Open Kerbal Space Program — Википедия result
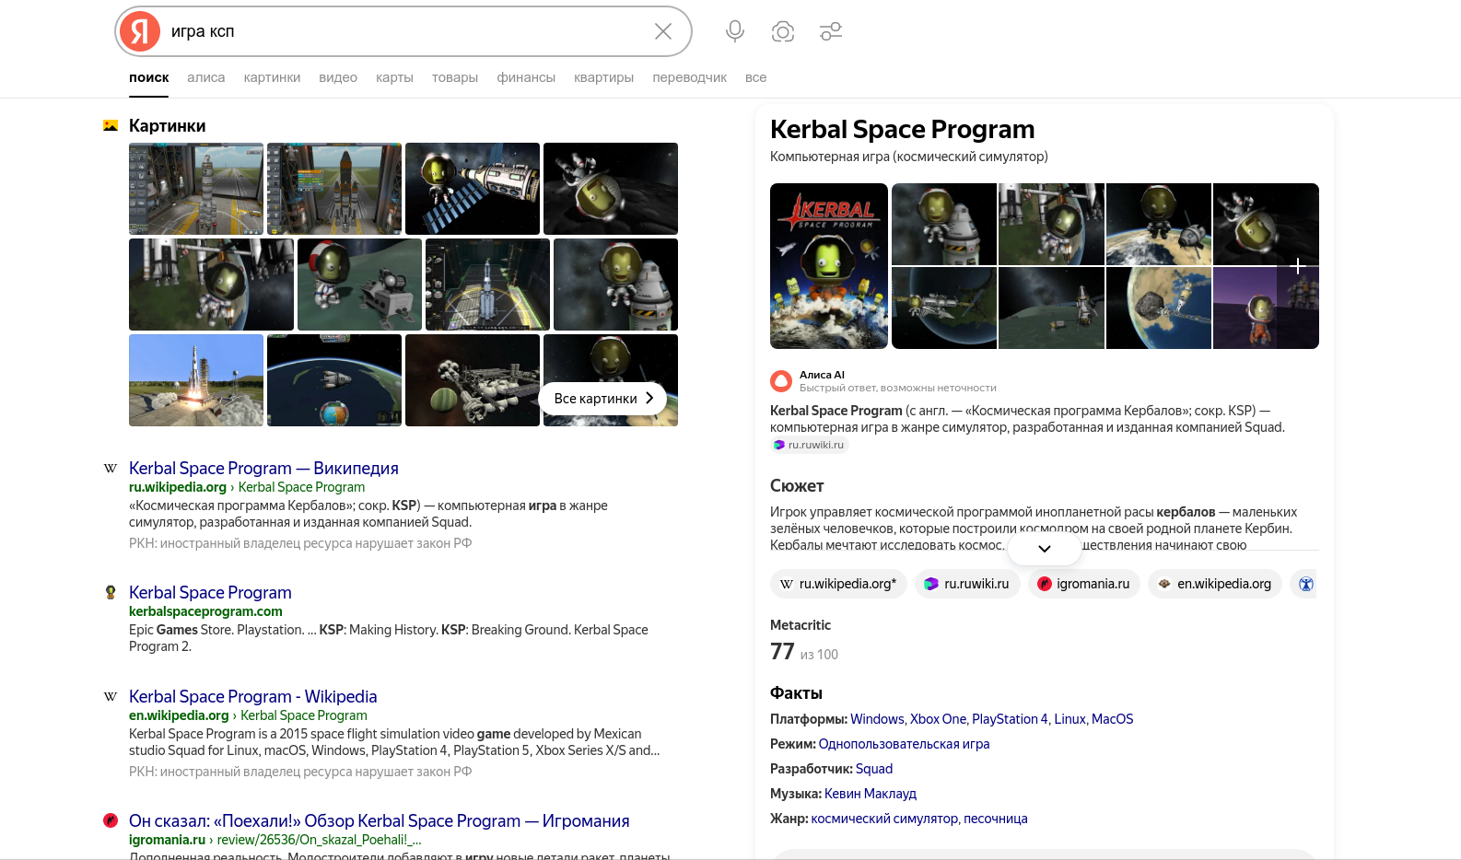1461x860 pixels. coord(263,469)
